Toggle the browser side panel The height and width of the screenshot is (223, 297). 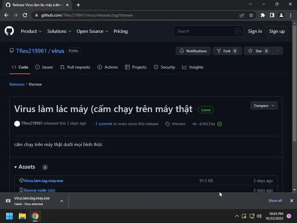click(272, 15)
